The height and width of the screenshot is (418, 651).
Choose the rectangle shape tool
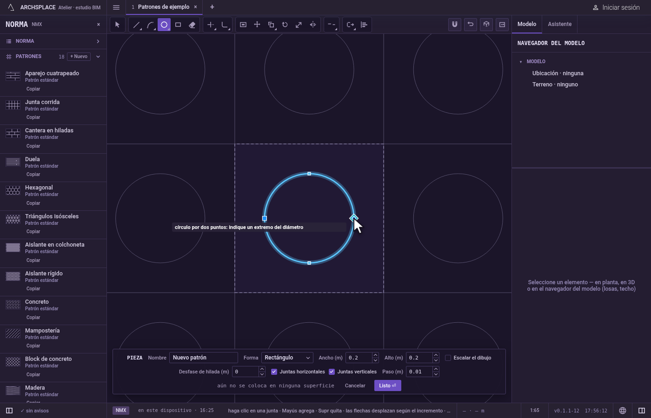[x=178, y=25]
